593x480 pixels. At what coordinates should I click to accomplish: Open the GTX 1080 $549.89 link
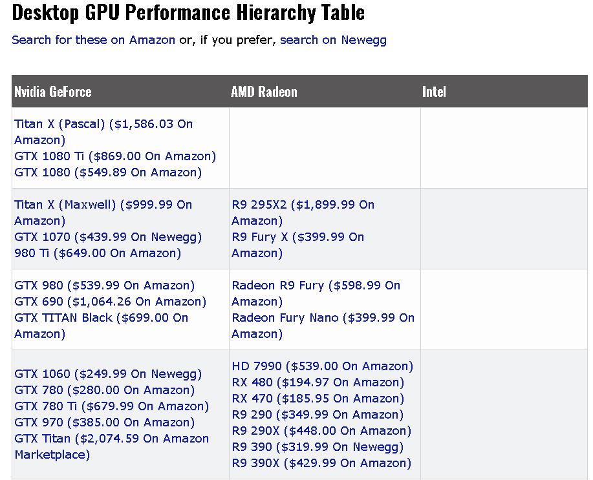(108, 172)
